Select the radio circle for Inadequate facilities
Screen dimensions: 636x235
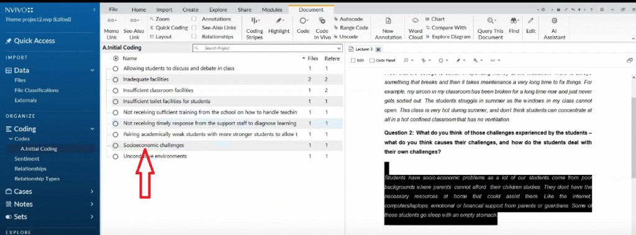pyautogui.click(x=116, y=79)
